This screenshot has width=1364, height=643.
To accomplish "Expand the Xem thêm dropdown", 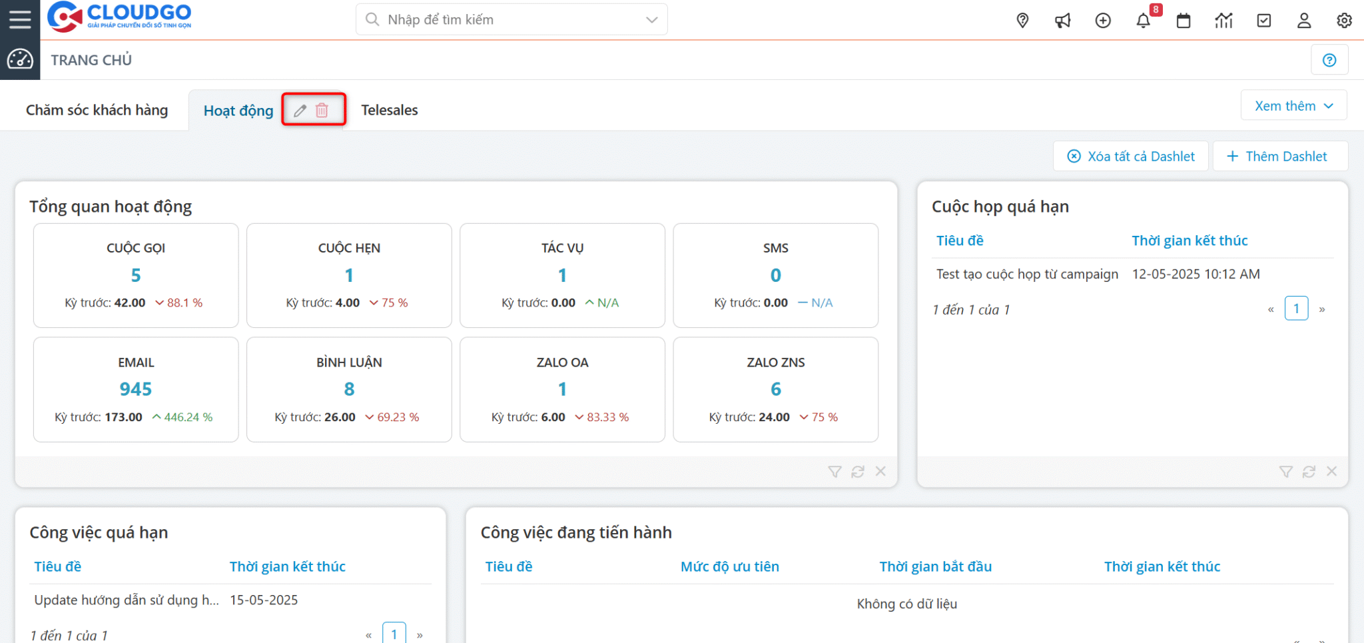I will [x=1293, y=106].
